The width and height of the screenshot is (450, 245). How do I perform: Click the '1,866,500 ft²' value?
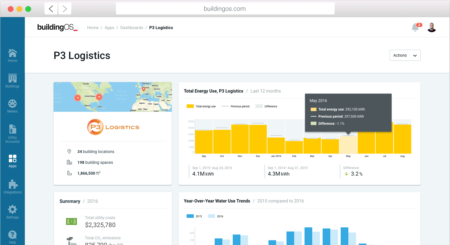89,173
